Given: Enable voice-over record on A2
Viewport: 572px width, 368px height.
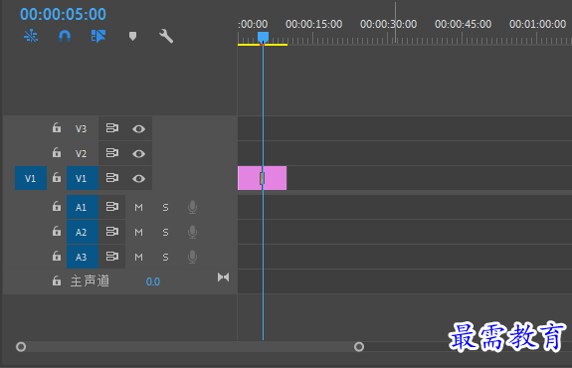Looking at the screenshot, I should pos(192,232).
